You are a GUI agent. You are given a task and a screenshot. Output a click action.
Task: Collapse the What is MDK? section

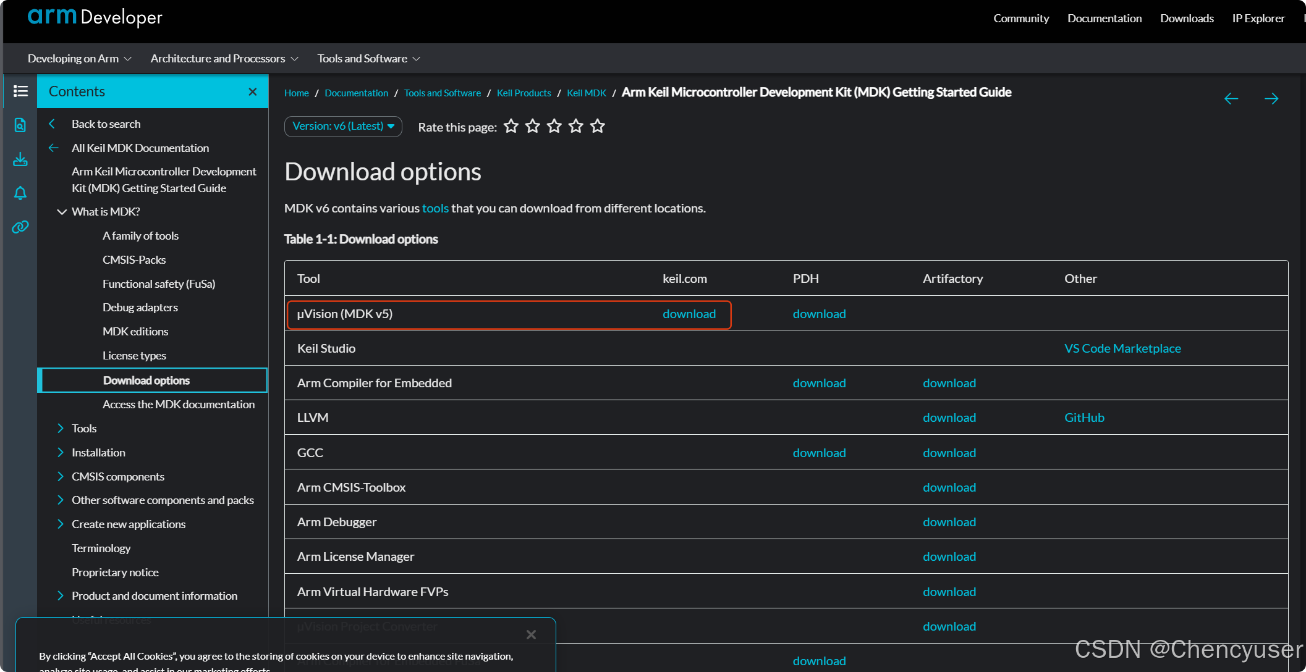coord(62,212)
